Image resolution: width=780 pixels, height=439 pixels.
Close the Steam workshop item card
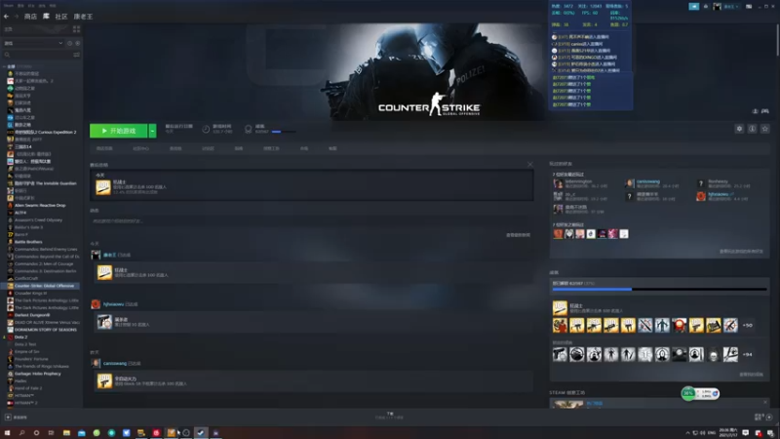pyautogui.click(x=765, y=402)
